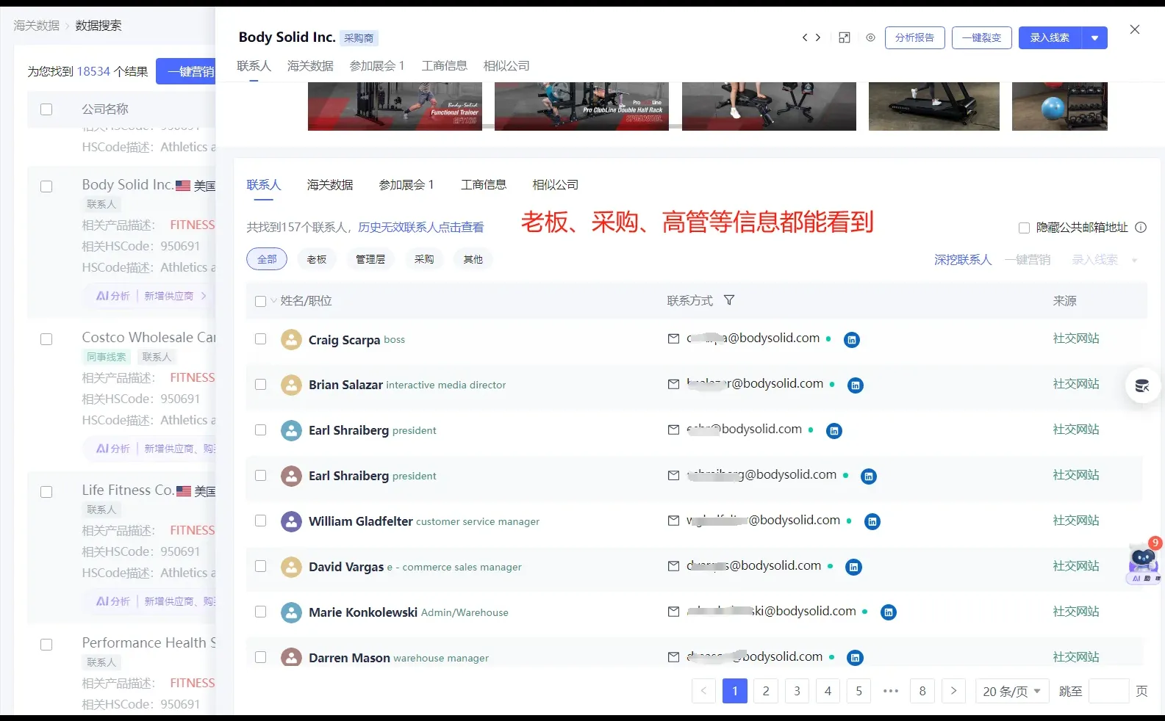Open David Vargas's LinkedIn icon

click(853, 568)
